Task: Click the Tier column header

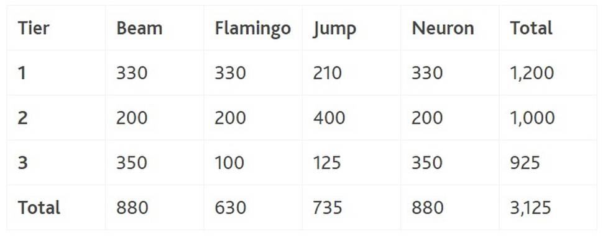Action: click(34, 28)
